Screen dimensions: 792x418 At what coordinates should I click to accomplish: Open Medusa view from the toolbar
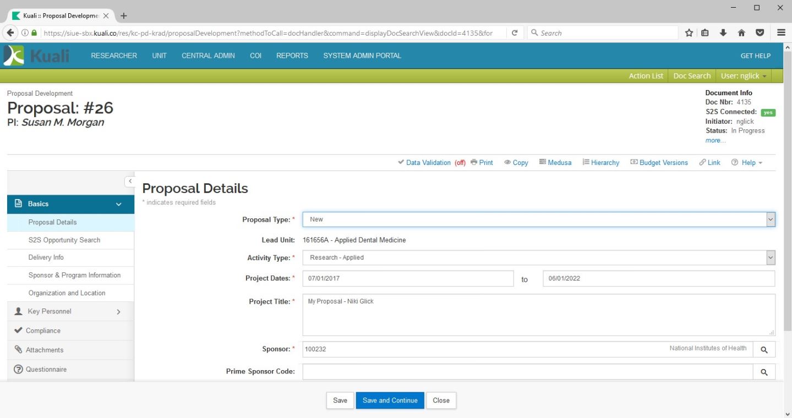[x=555, y=163]
